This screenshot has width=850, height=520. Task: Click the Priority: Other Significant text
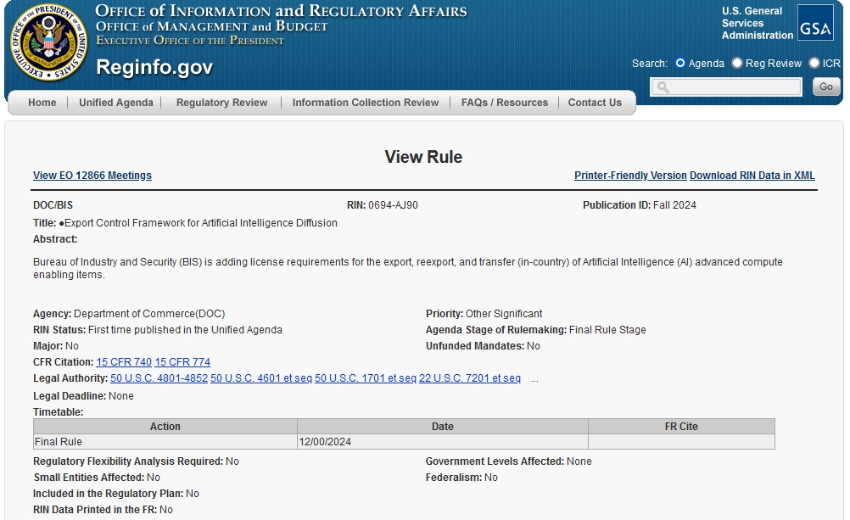(x=484, y=313)
